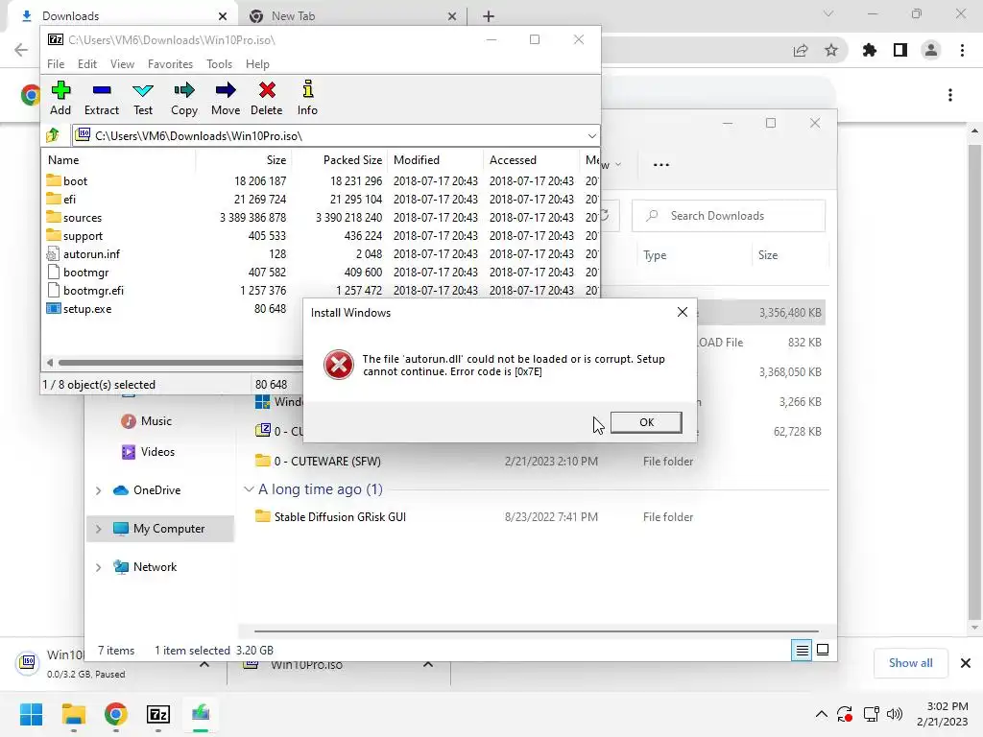Click the Extract icon in 7-Zip
This screenshot has height=737, width=983.
click(102, 99)
